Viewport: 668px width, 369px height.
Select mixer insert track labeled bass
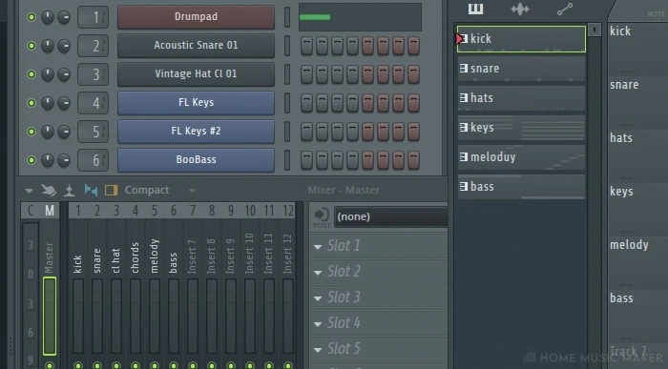tap(173, 263)
